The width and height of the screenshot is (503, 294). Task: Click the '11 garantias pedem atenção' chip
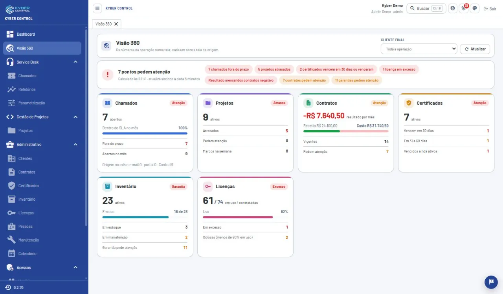(x=357, y=80)
